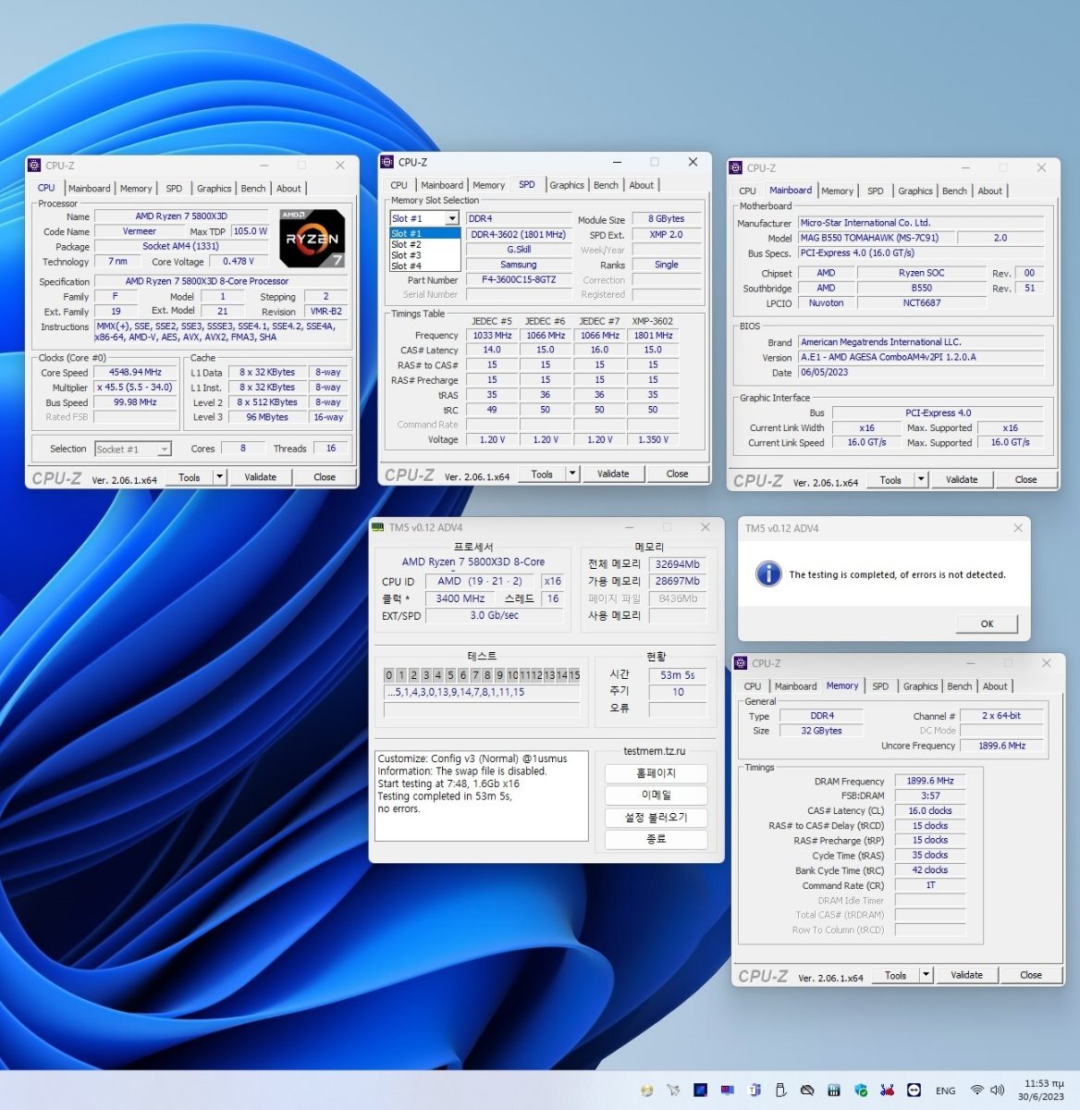Open the Slot #1 combo box in SPD window

pyautogui.click(x=425, y=218)
